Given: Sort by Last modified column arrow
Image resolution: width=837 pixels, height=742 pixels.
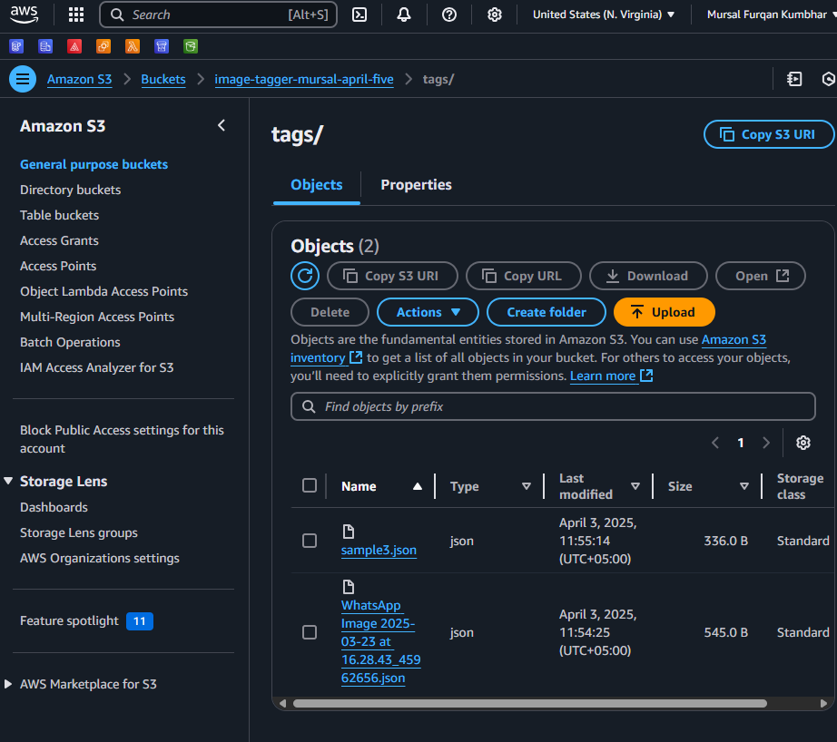Looking at the screenshot, I should pos(635,486).
